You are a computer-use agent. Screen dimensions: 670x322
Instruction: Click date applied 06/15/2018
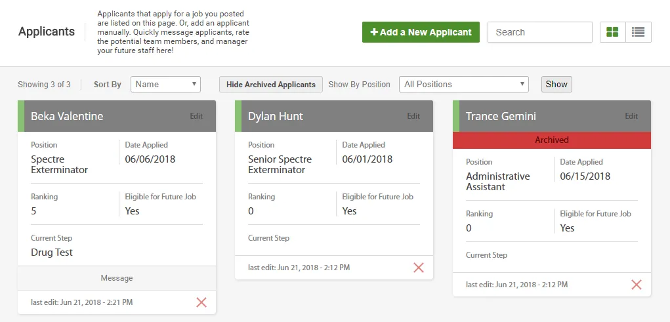[585, 176]
